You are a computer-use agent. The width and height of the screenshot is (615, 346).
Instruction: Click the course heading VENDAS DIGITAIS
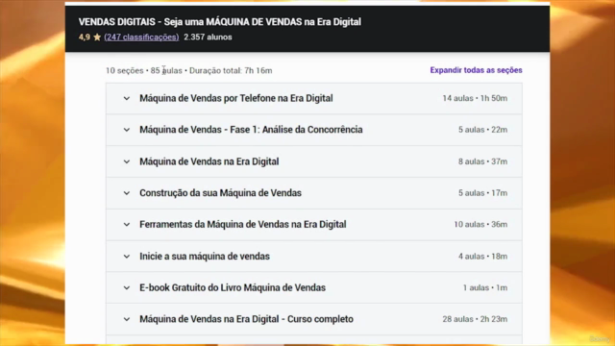(x=220, y=22)
